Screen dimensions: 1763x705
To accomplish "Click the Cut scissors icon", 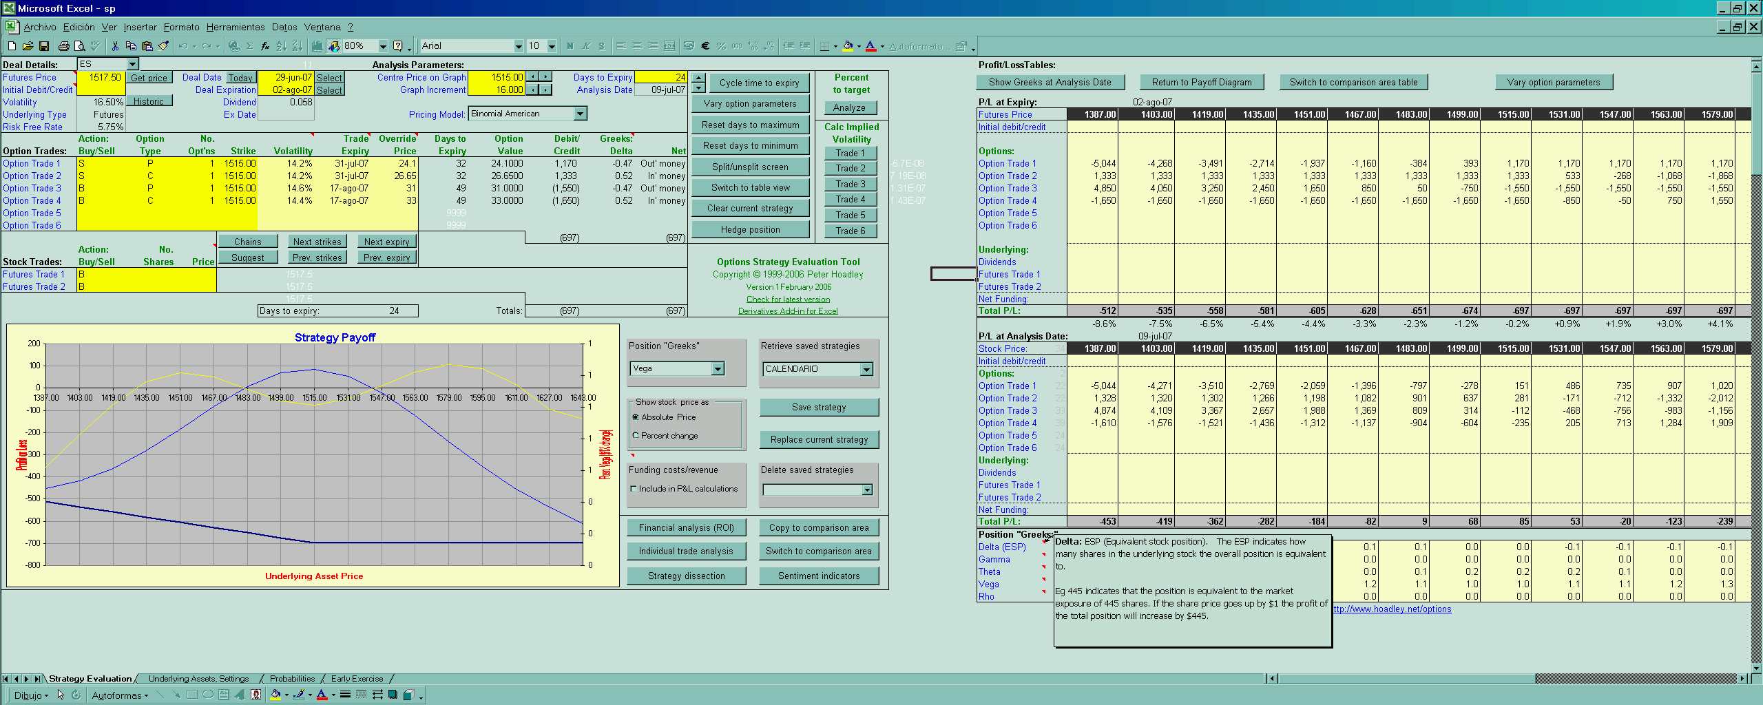I will (x=115, y=46).
